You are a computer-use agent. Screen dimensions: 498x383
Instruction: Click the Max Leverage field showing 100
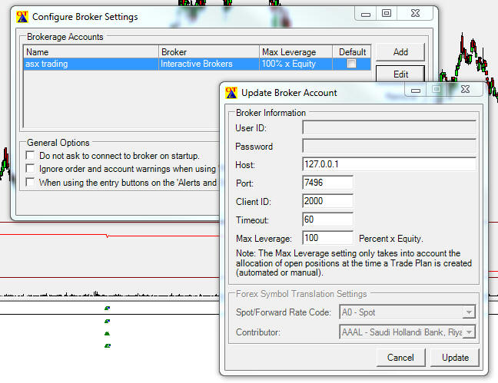327,238
